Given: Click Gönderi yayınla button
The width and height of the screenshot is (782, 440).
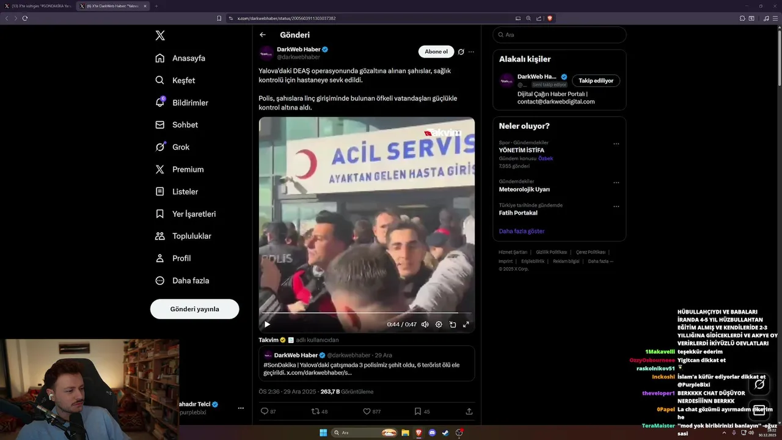Looking at the screenshot, I should 194,309.
